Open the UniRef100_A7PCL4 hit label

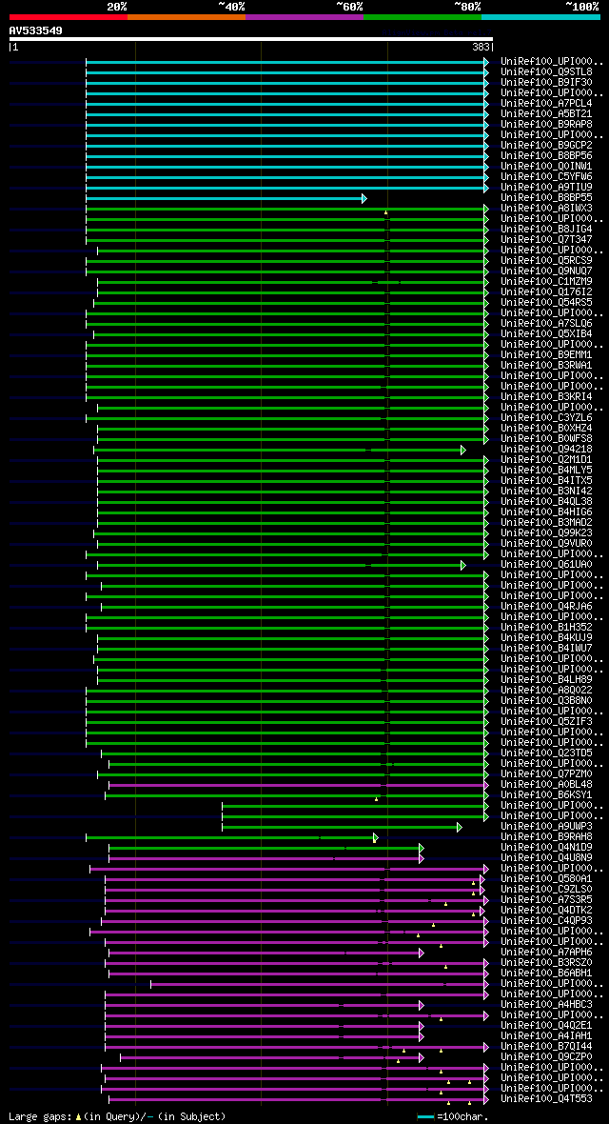click(x=546, y=103)
